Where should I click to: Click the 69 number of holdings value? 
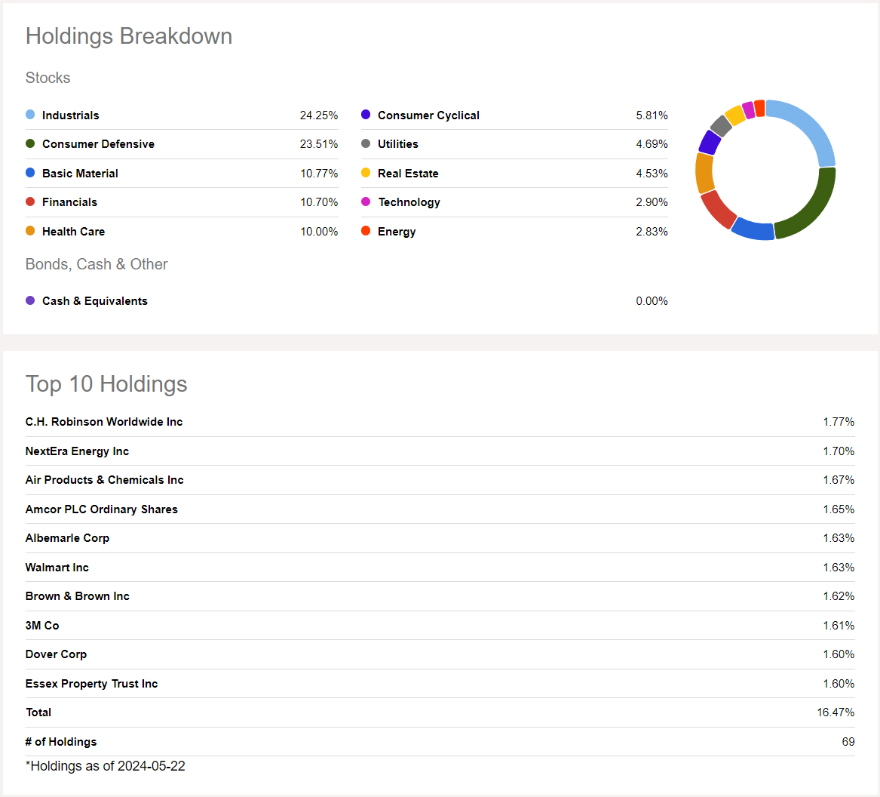848,741
